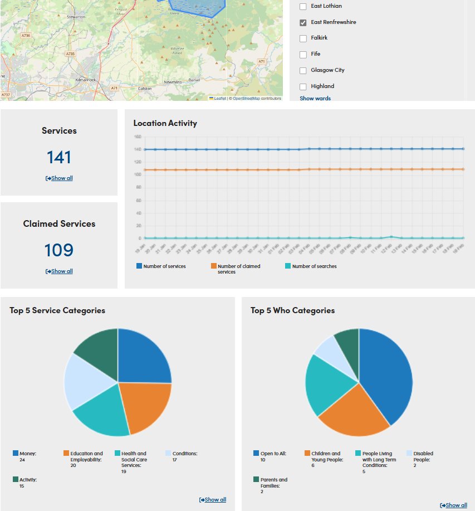The height and width of the screenshot is (511, 475).
Task: Enable the Falkirk checkbox
Action: [x=302, y=39]
